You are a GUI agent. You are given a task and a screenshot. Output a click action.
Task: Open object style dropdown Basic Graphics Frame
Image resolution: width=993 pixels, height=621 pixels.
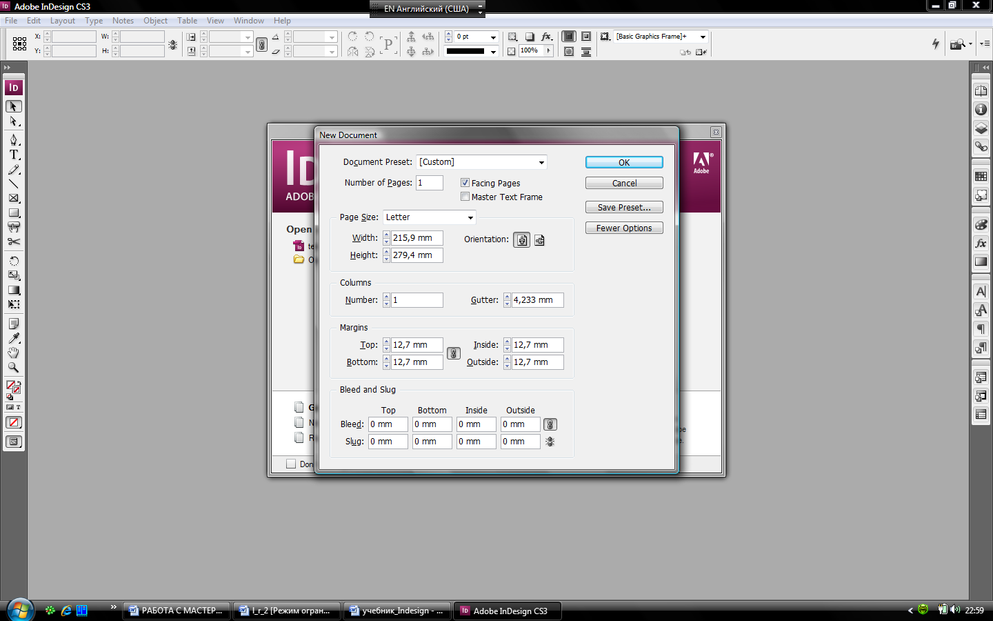point(703,37)
